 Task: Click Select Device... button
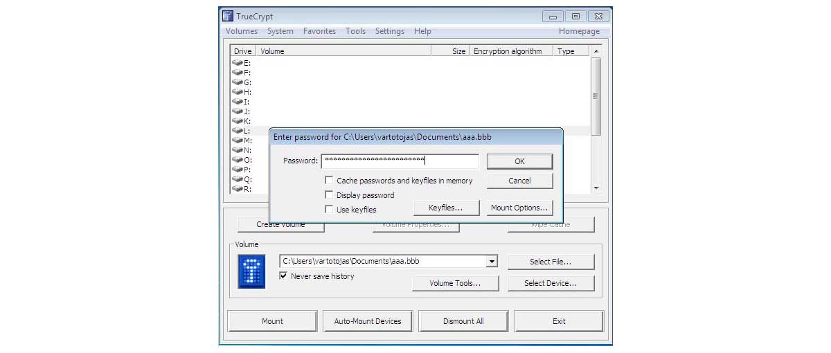(x=551, y=283)
